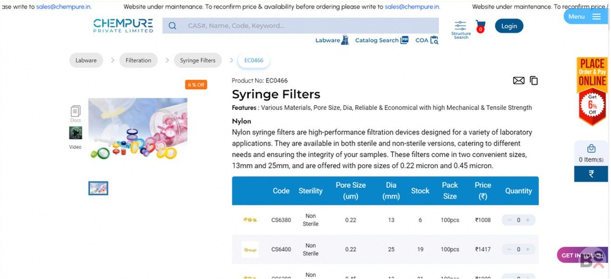
Task: Increase quantity for CS6400 with plus
Action: pyautogui.click(x=528, y=249)
